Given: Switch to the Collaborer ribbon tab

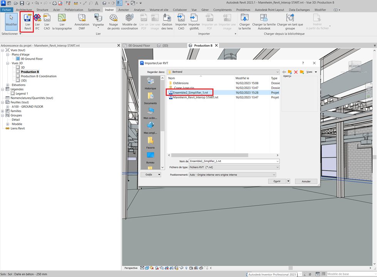Looking at the screenshot, I should pos(180,10).
